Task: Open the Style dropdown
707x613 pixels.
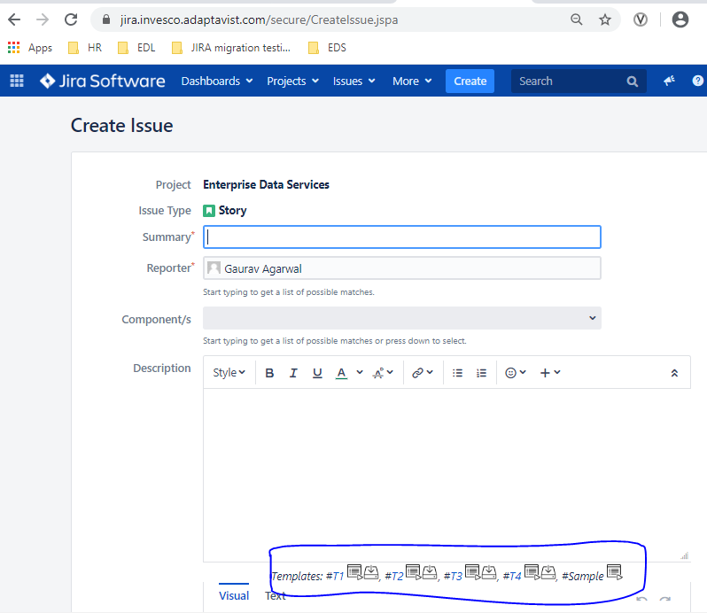Action: click(229, 373)
